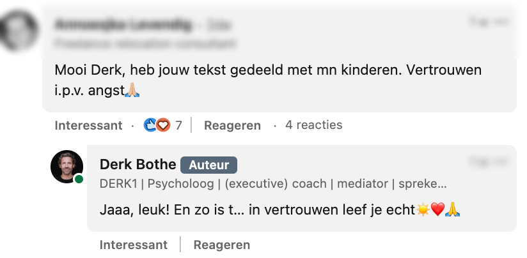Open the reactions list showing count 7

point(178,125)
